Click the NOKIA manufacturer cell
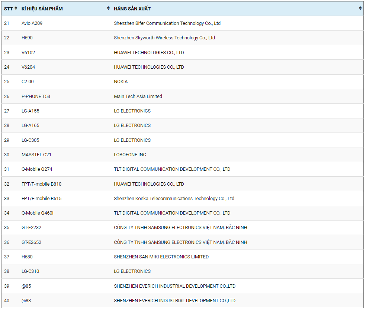This screenshot has width=366, height=310. tap(121, 82)
